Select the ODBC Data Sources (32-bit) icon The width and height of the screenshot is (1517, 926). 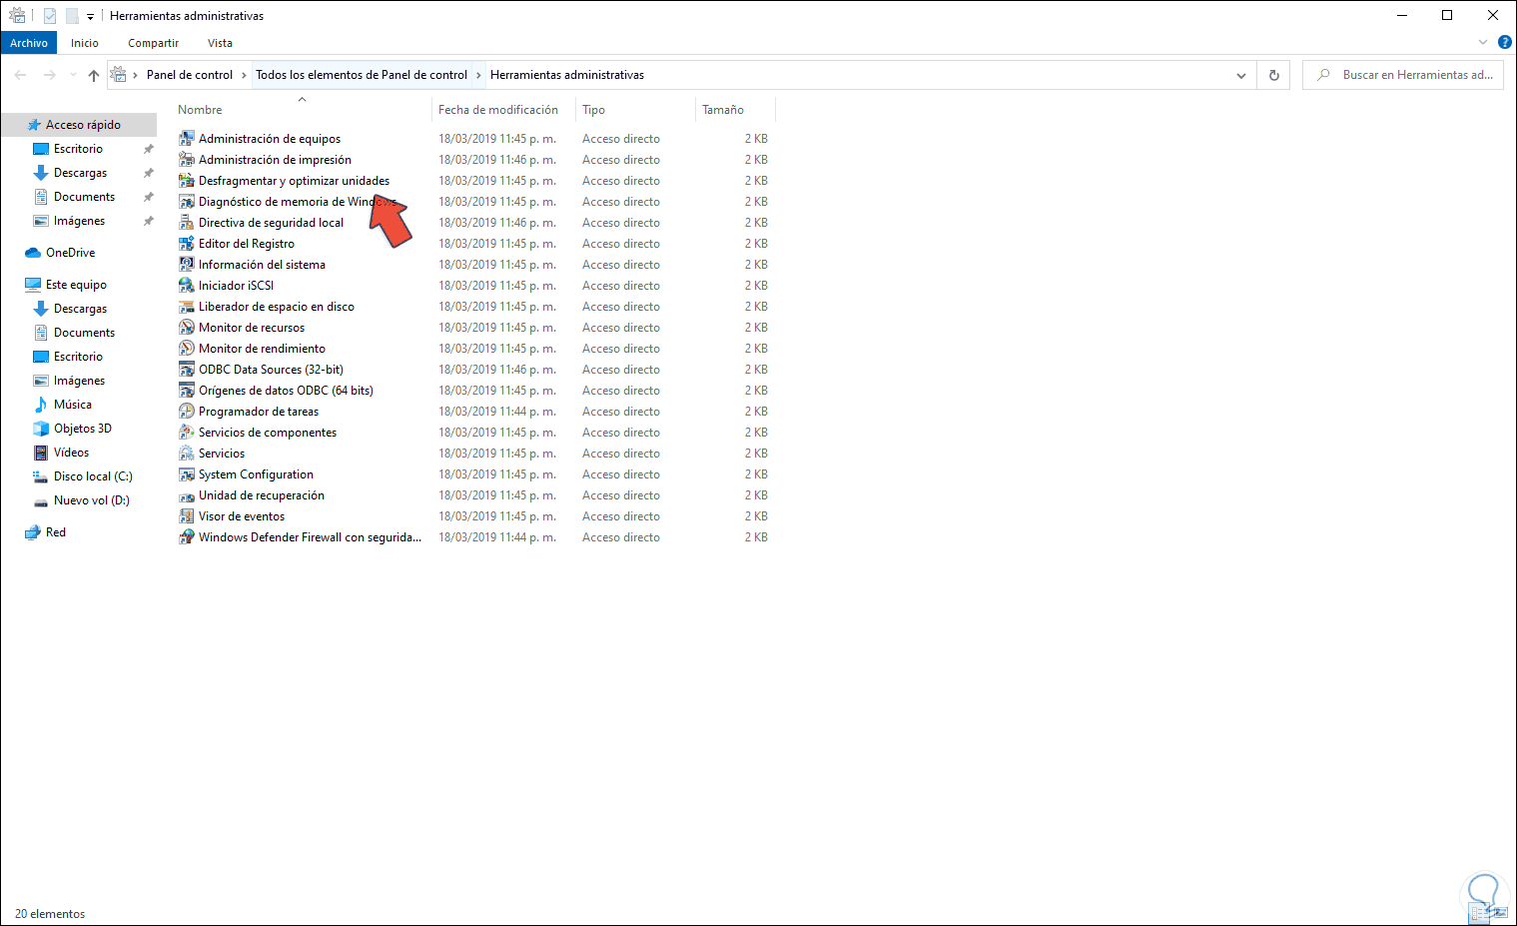186,370
